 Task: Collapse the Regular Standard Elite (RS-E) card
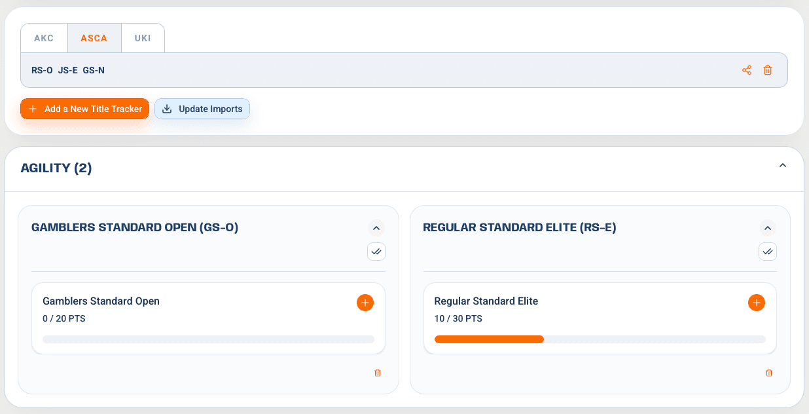(768, 228)
